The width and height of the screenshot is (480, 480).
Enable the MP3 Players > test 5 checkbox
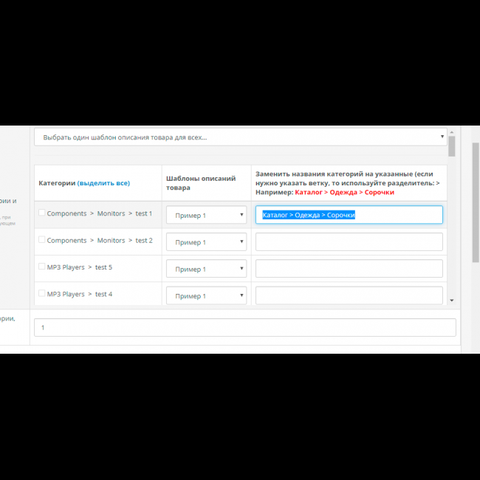pos(42,267)
